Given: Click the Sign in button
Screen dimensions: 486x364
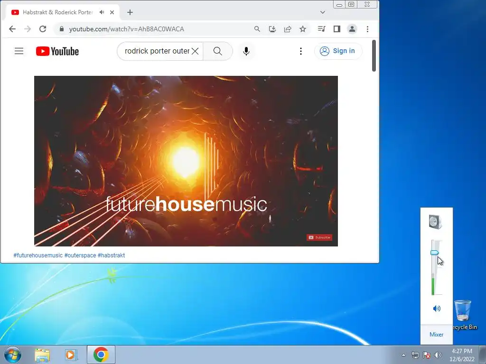Looking at the screenshot, I should pyautogui.click(x=337, y=51).
